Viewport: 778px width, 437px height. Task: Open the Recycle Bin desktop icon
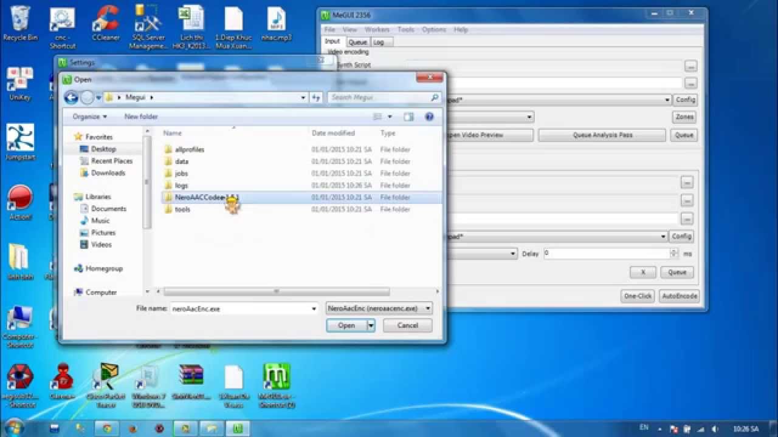pos(20,23)
